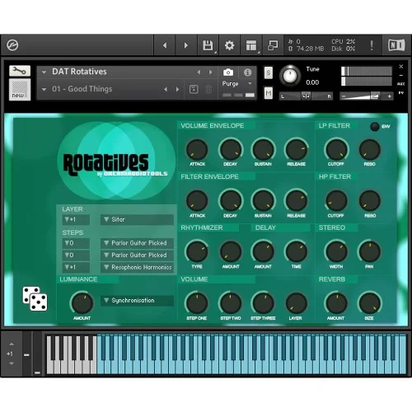Click the camera snapshot icon
The image size is (412, 412).
(228, 73)
